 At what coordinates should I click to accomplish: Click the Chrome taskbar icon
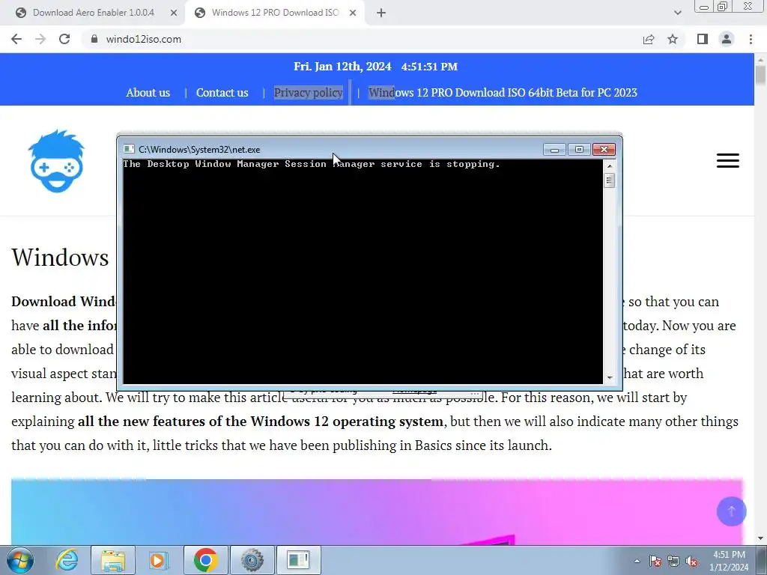[x=205, y=560]
